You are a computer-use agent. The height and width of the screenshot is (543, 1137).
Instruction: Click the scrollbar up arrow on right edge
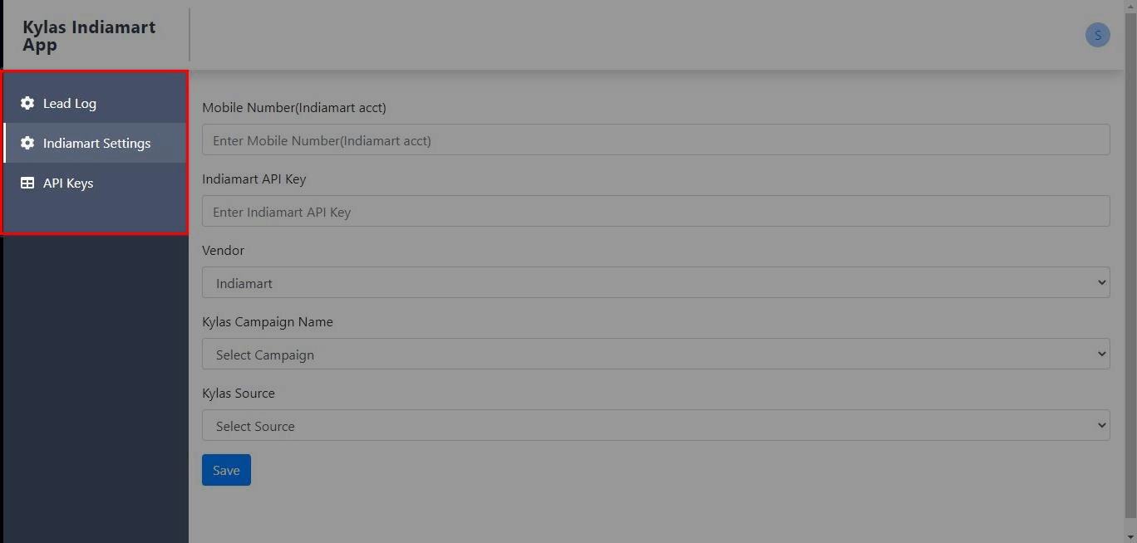coord(1131,5)
